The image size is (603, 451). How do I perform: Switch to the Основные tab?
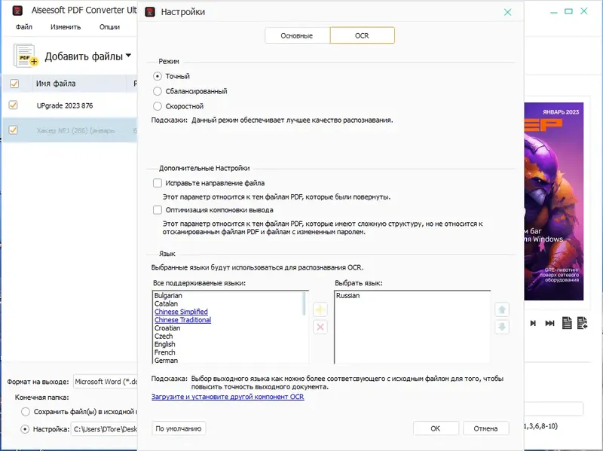[x=298, y=35]
